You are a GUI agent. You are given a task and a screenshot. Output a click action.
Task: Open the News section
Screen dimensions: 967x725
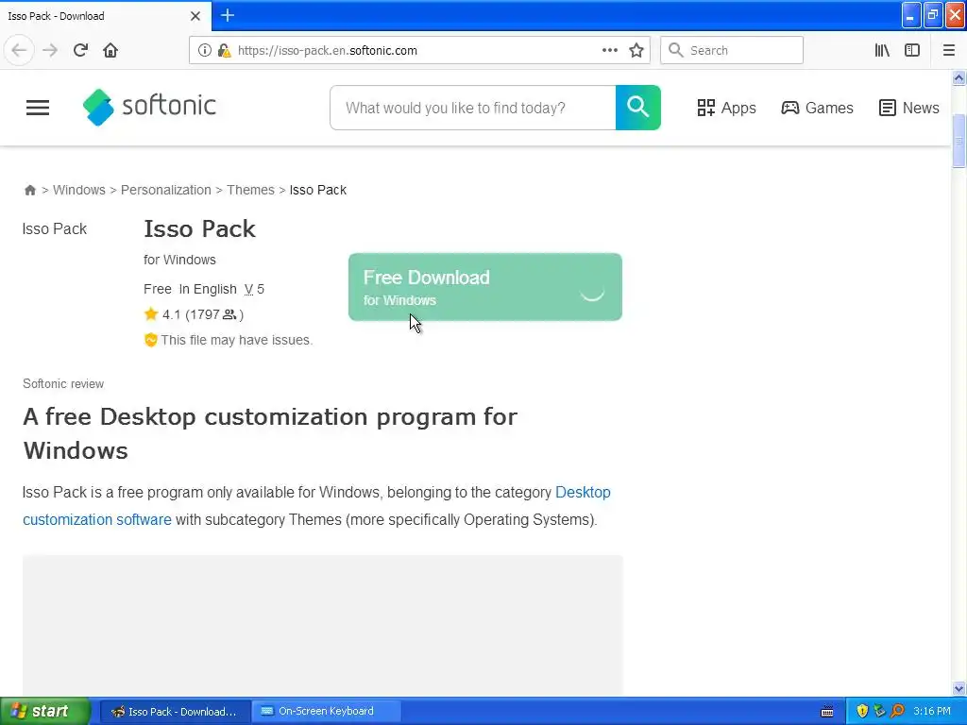point(909,108)
